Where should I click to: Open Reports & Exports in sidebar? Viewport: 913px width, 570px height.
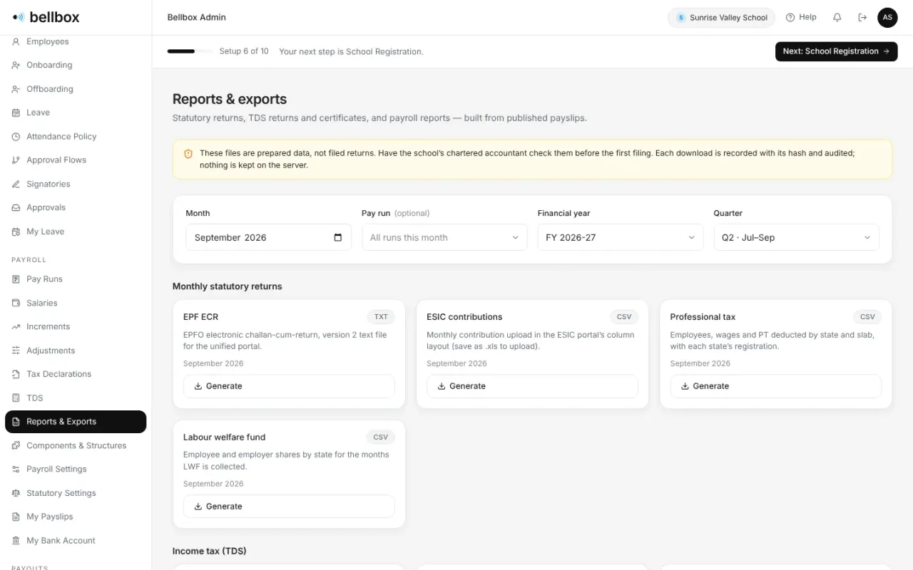76,422
